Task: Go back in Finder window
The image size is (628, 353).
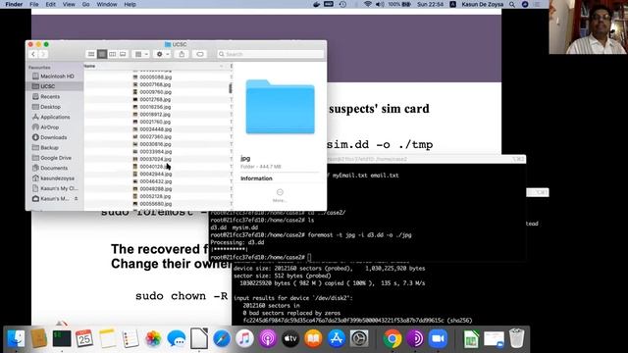Action: click(33, 54)
